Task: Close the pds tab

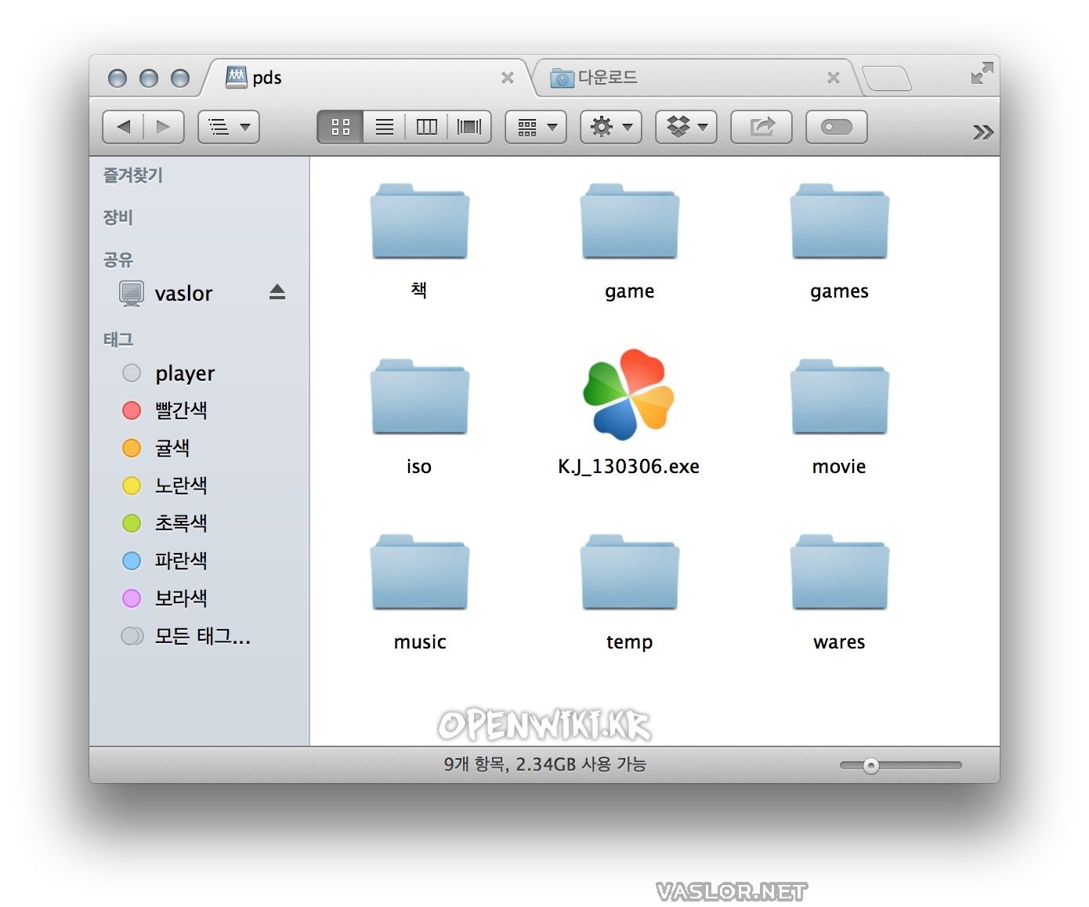Action: [x=508, y=78]
